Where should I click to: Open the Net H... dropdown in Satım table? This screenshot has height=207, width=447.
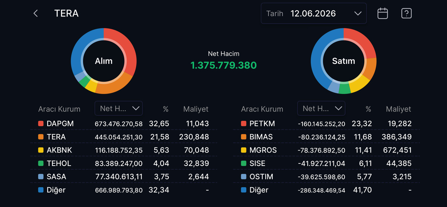click(x=321, y=108)
